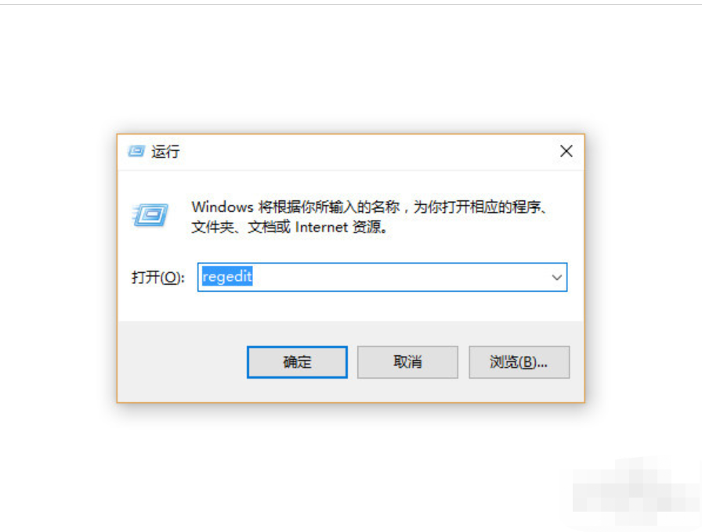Screen dimensions: 702x532
Task: Click the 运行 title text
Action: click(165, 152)
